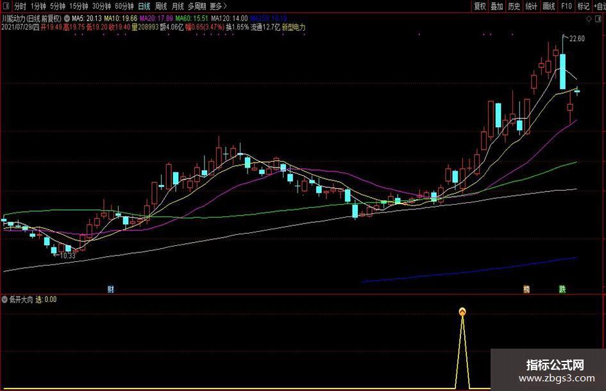Switch to the 月线 monthly chart

tap(178, 6)
